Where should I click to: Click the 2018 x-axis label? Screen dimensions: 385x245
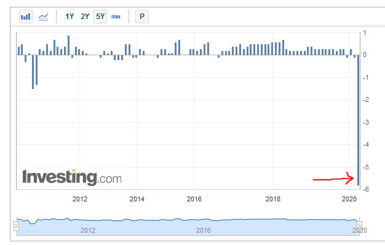(273, 199)
